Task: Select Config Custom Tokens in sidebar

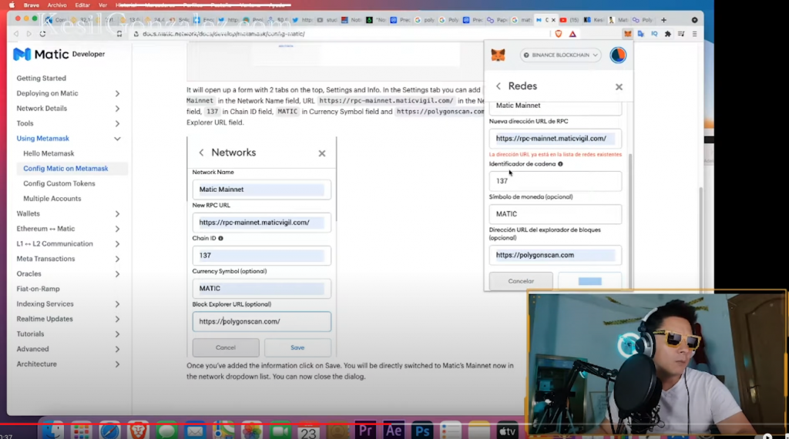Action: (x=59, y=183)
